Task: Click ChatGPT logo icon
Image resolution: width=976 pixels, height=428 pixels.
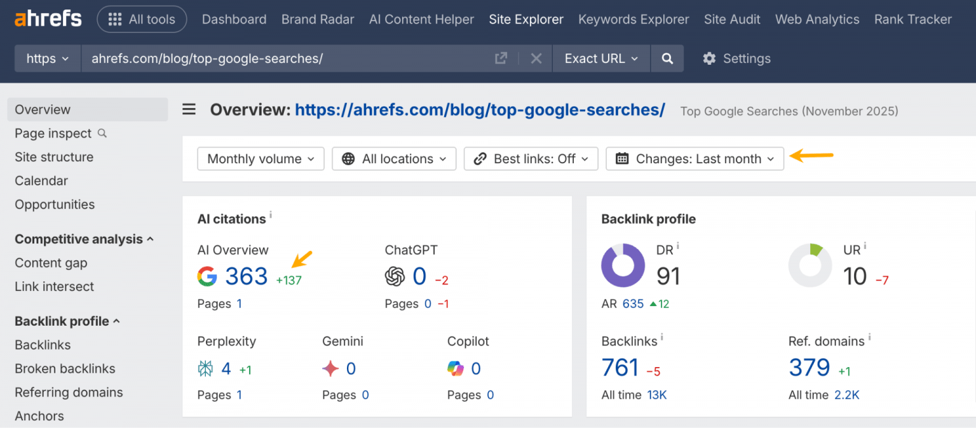Action: pyautogui.click(x=395, y=276)
